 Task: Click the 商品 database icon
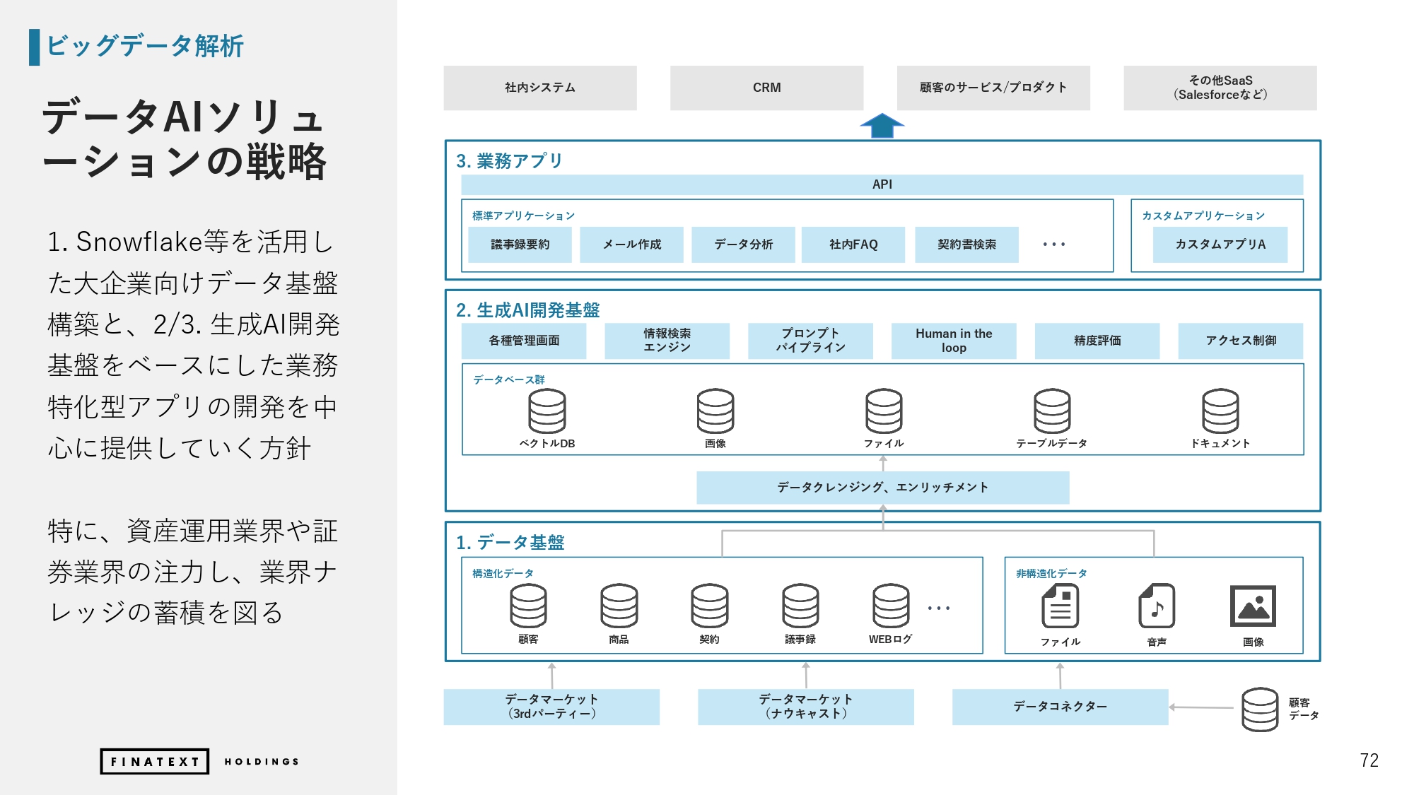(619, 606)
